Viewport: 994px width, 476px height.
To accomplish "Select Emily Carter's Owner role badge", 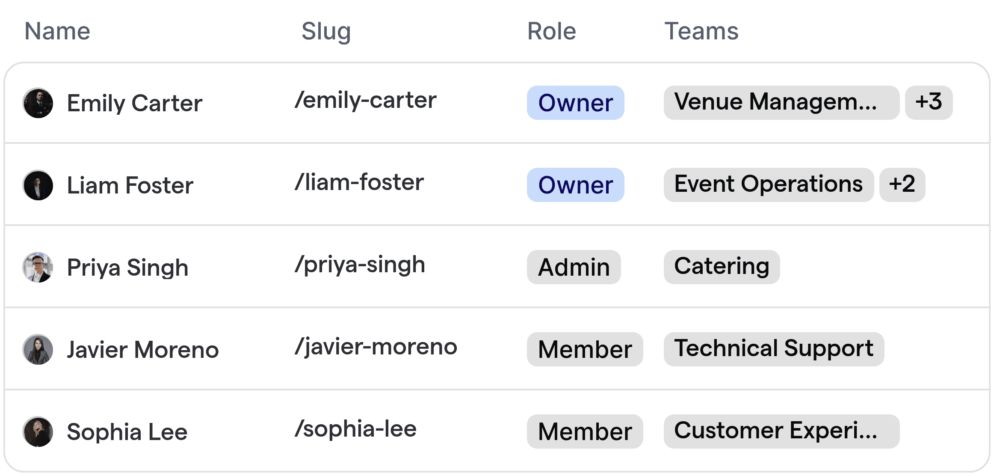I will click(x=575, y=103).
